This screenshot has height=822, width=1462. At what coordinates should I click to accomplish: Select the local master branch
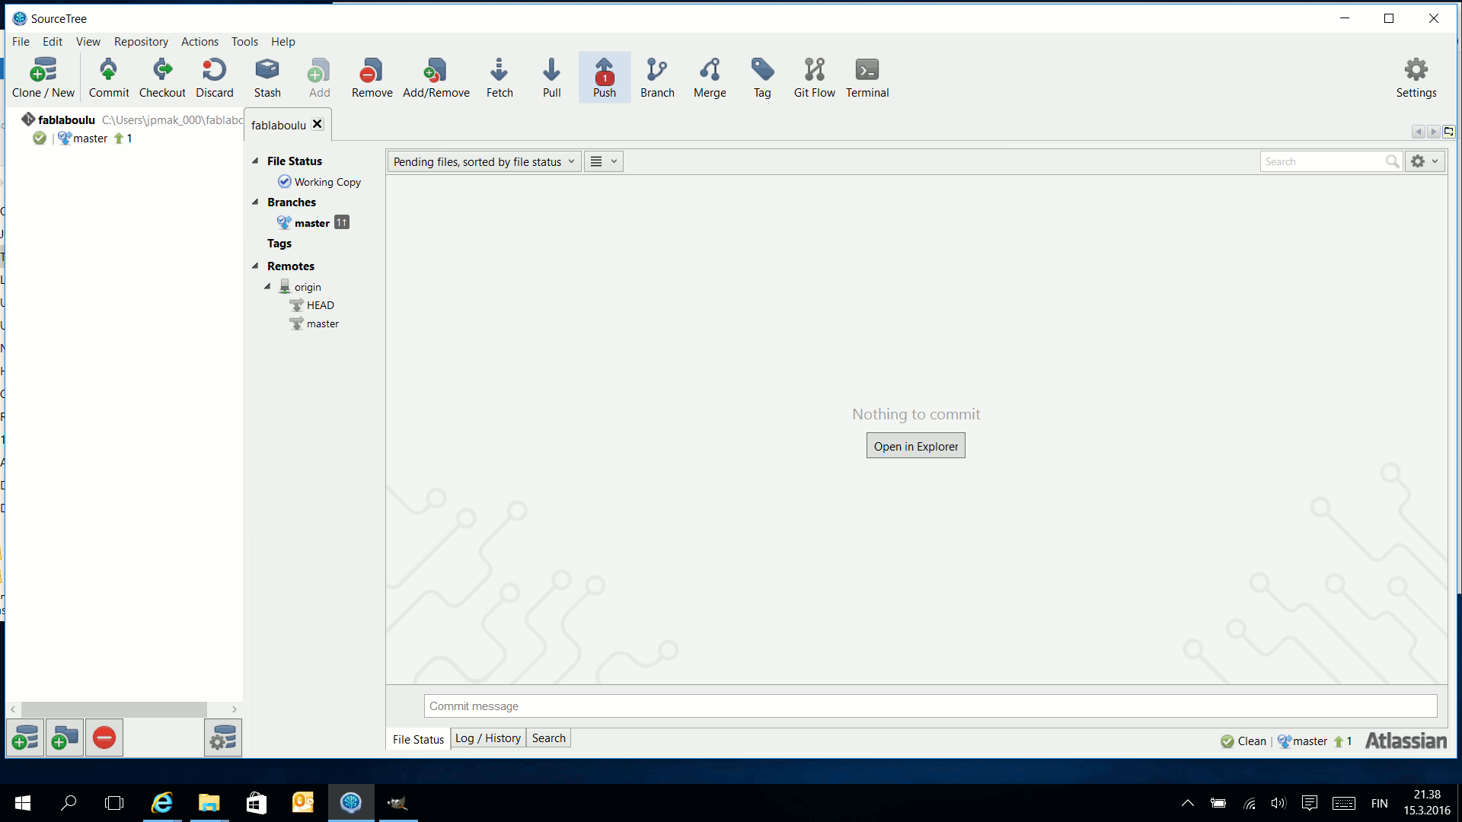[x=313, y=223]
